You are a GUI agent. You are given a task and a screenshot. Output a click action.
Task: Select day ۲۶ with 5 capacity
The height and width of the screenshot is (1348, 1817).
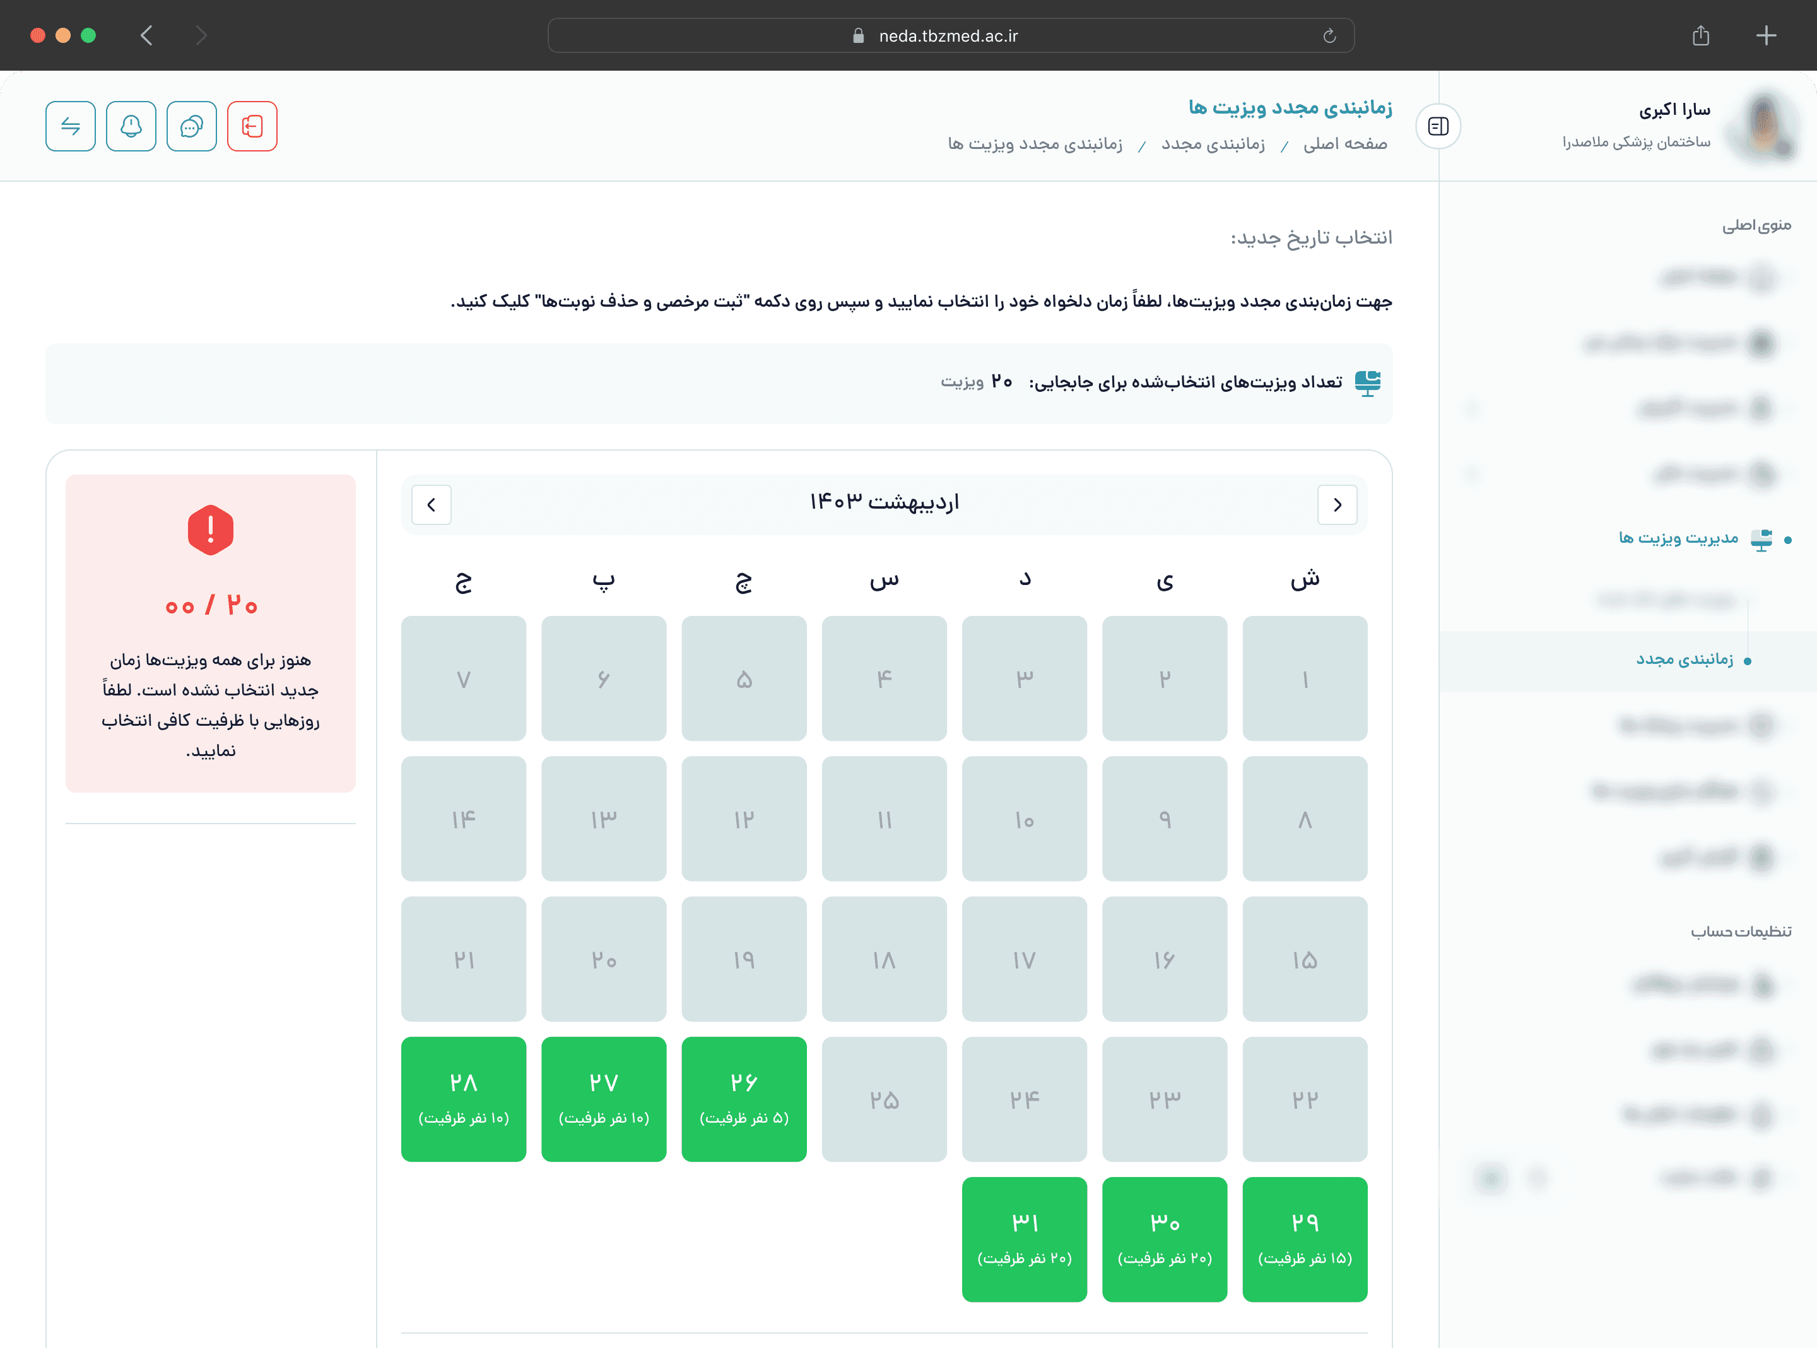pos(744,1099)
